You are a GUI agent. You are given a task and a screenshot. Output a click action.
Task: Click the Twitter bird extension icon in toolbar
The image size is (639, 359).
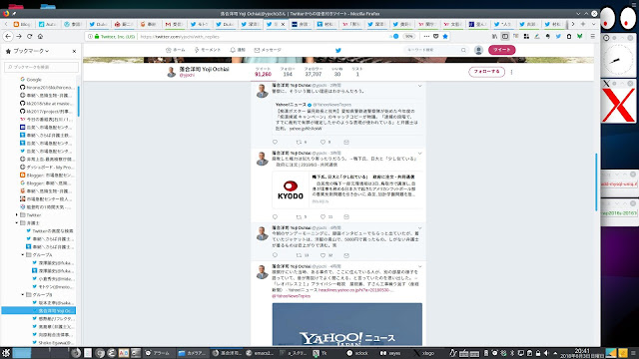click(x=558, y=36)
